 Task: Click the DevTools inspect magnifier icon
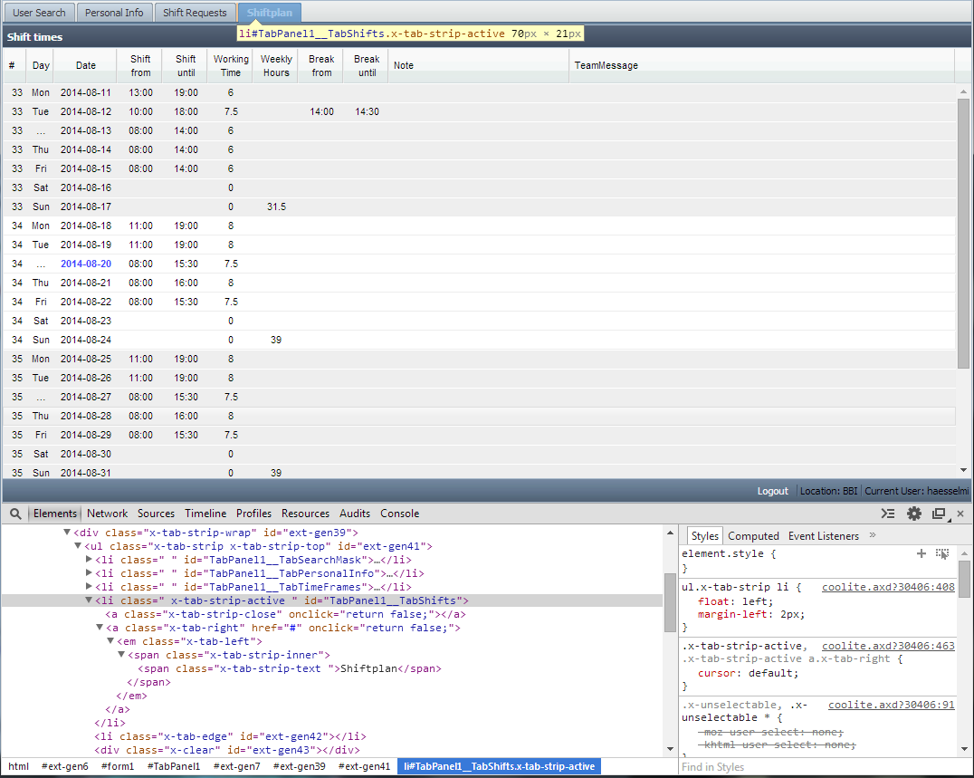click(15, 514)
